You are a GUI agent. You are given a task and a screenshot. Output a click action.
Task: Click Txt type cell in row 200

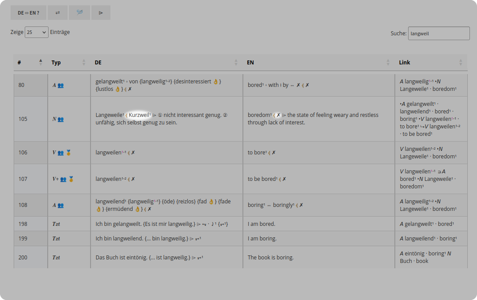(69, 258)
